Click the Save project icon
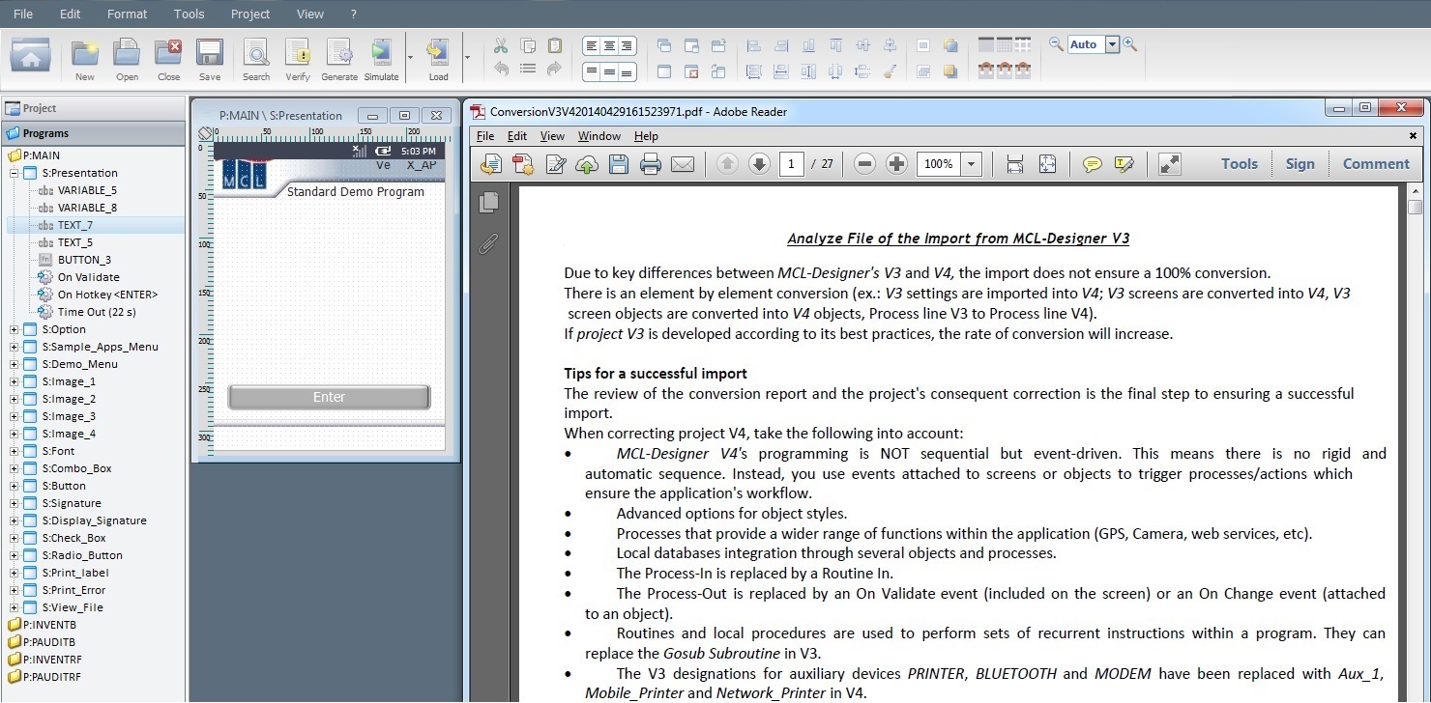The image size is (1431, 703). coord(210,58)
